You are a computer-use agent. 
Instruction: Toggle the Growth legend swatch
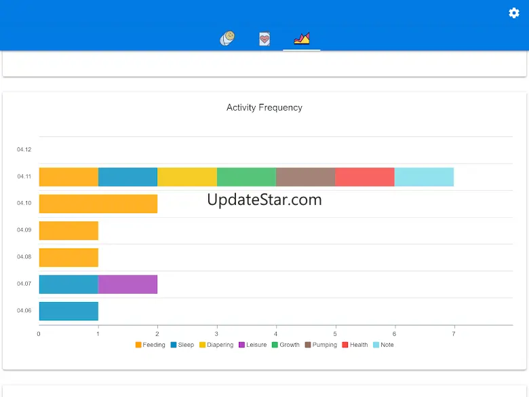275,345
